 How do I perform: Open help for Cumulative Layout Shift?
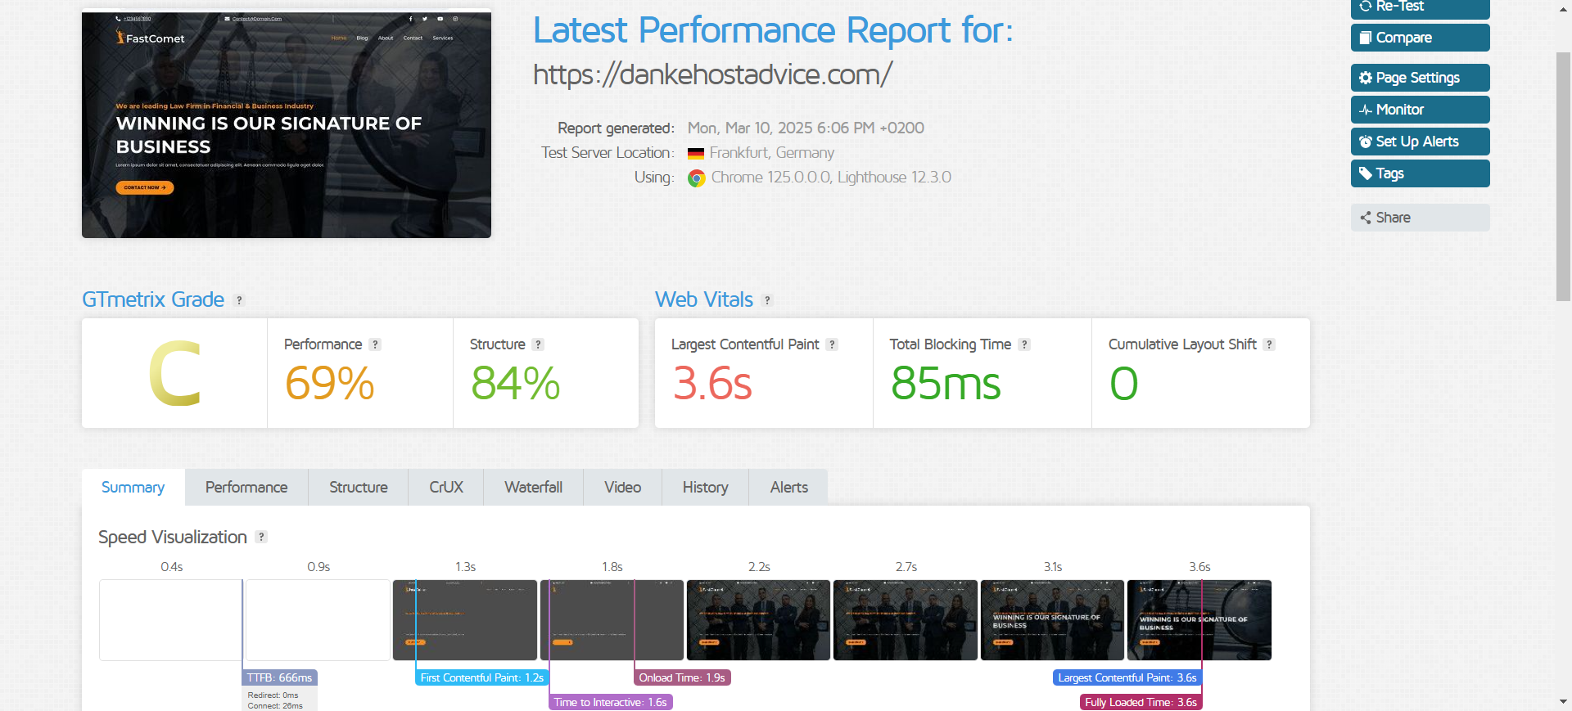(x=1269, y=344)
